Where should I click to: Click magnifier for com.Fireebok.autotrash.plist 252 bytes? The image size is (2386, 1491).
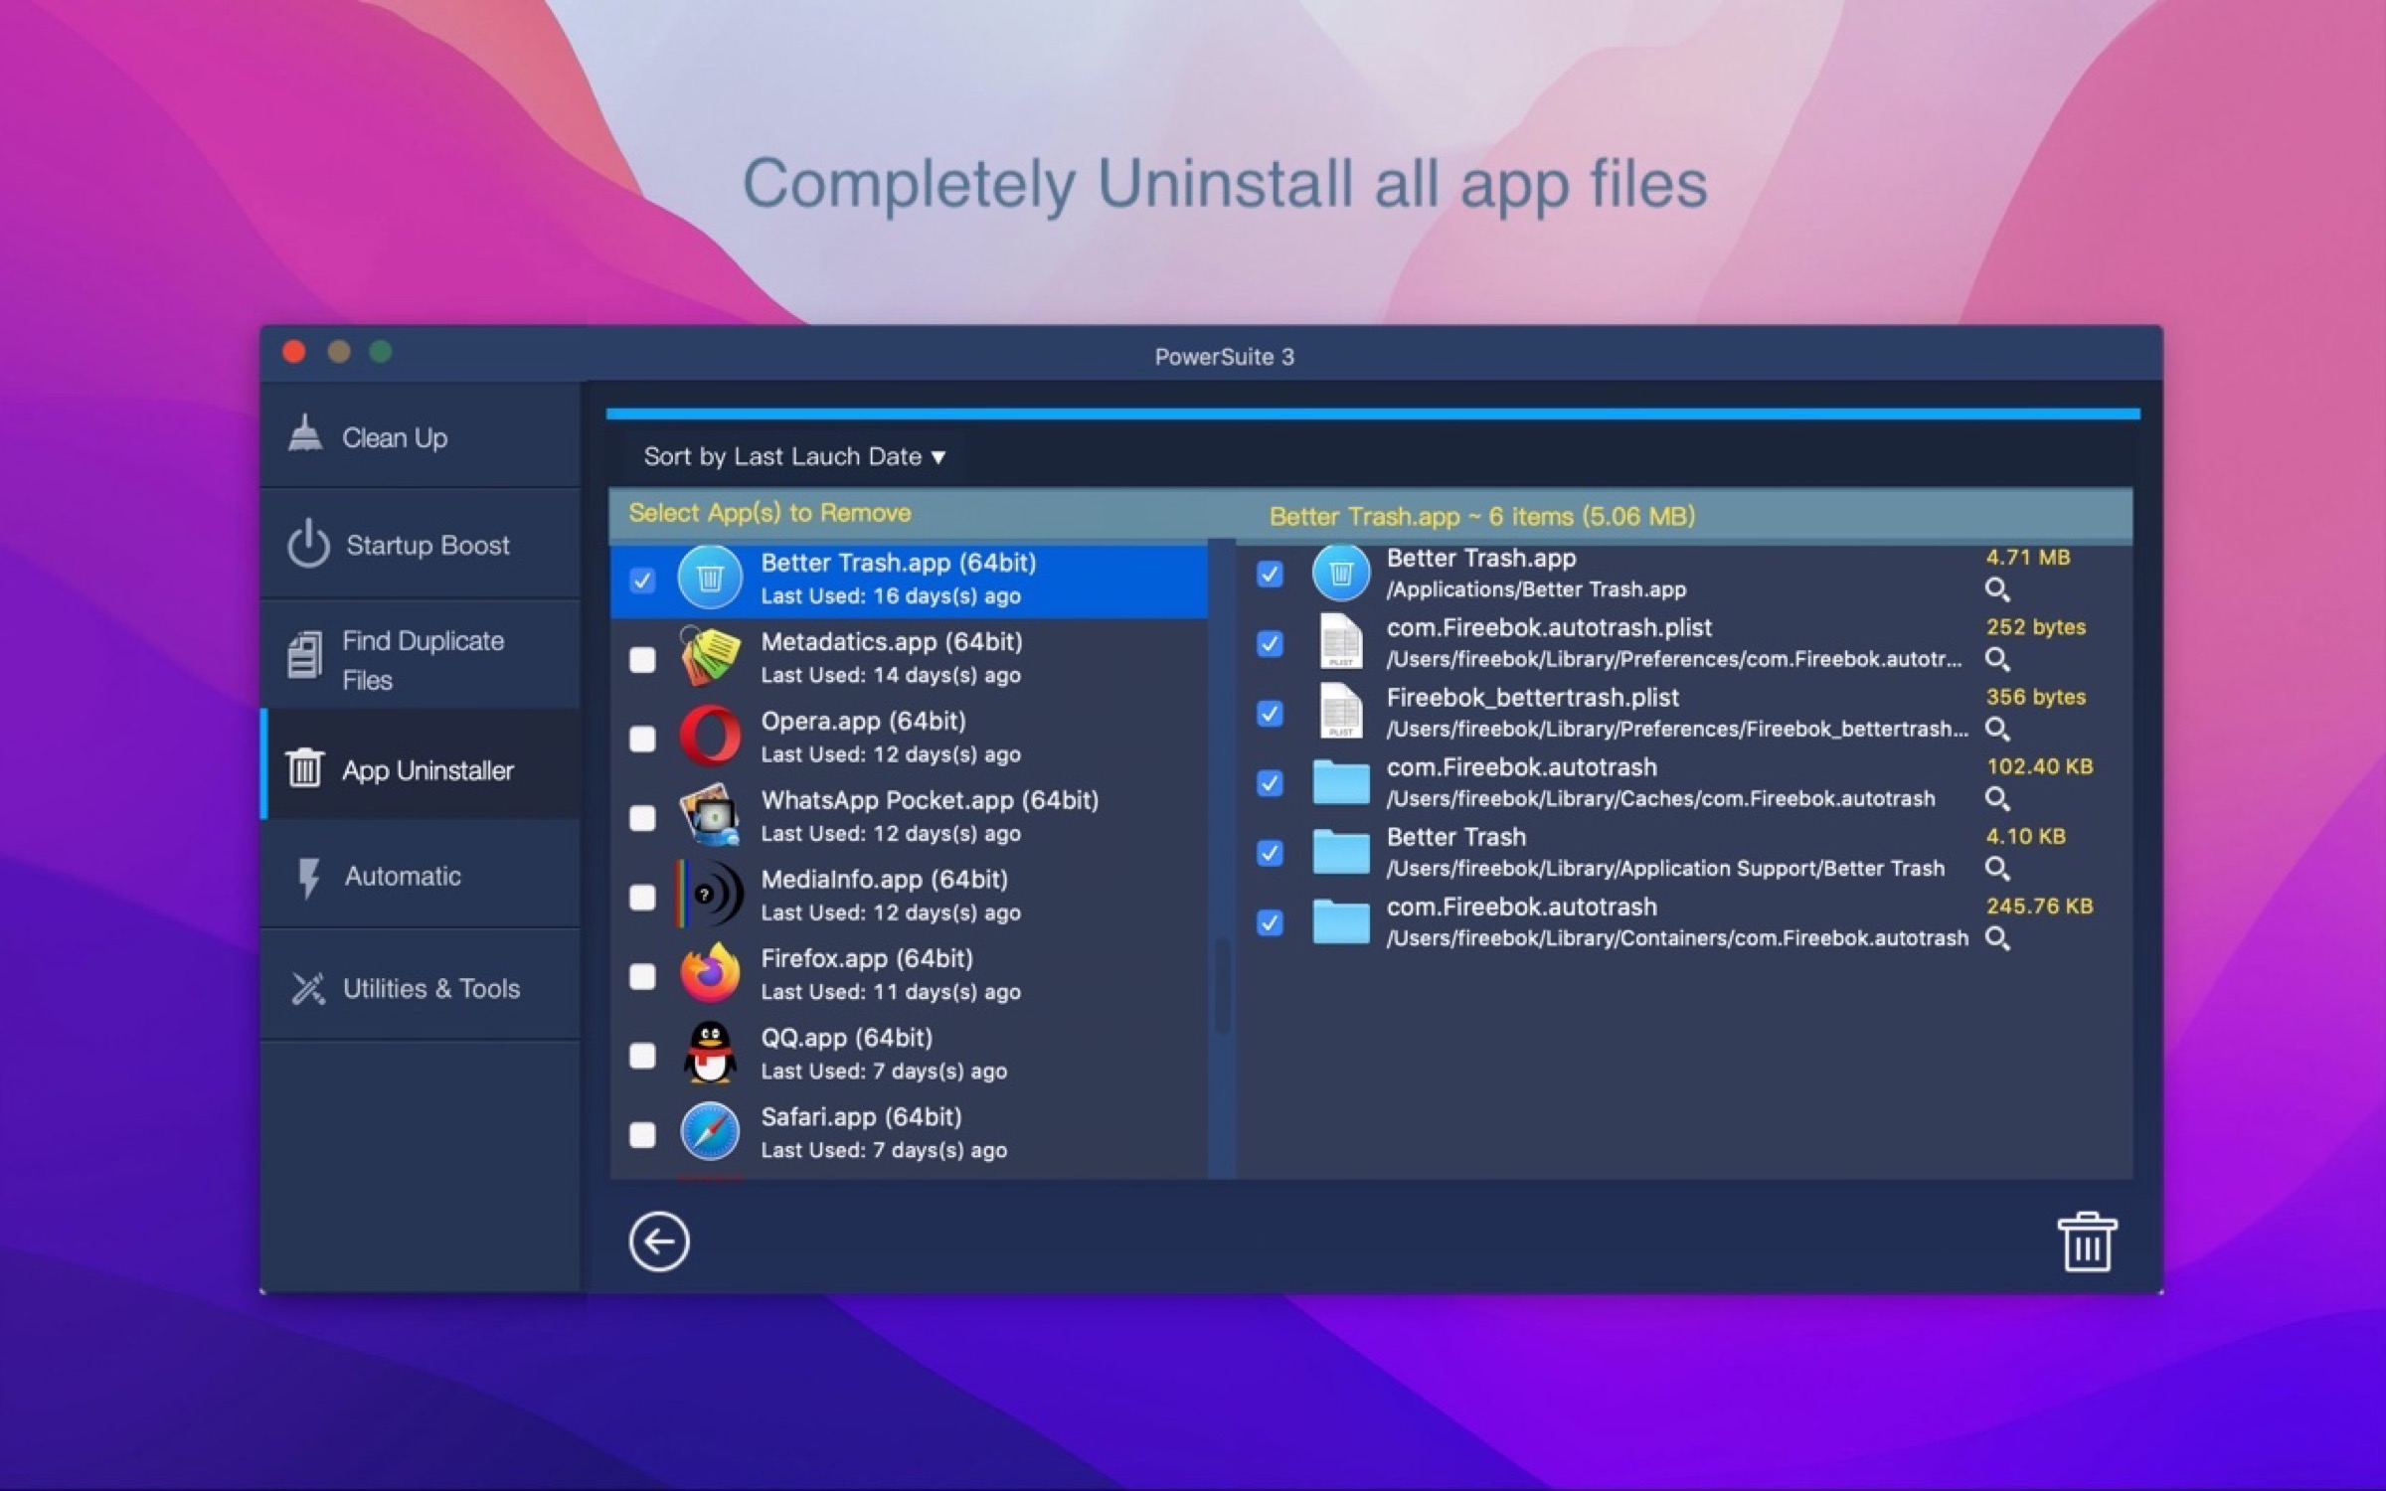1997,659
